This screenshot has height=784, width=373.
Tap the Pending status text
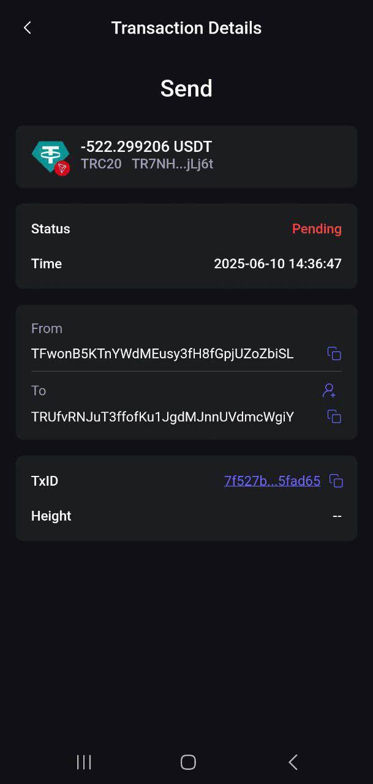click(317, 229)
